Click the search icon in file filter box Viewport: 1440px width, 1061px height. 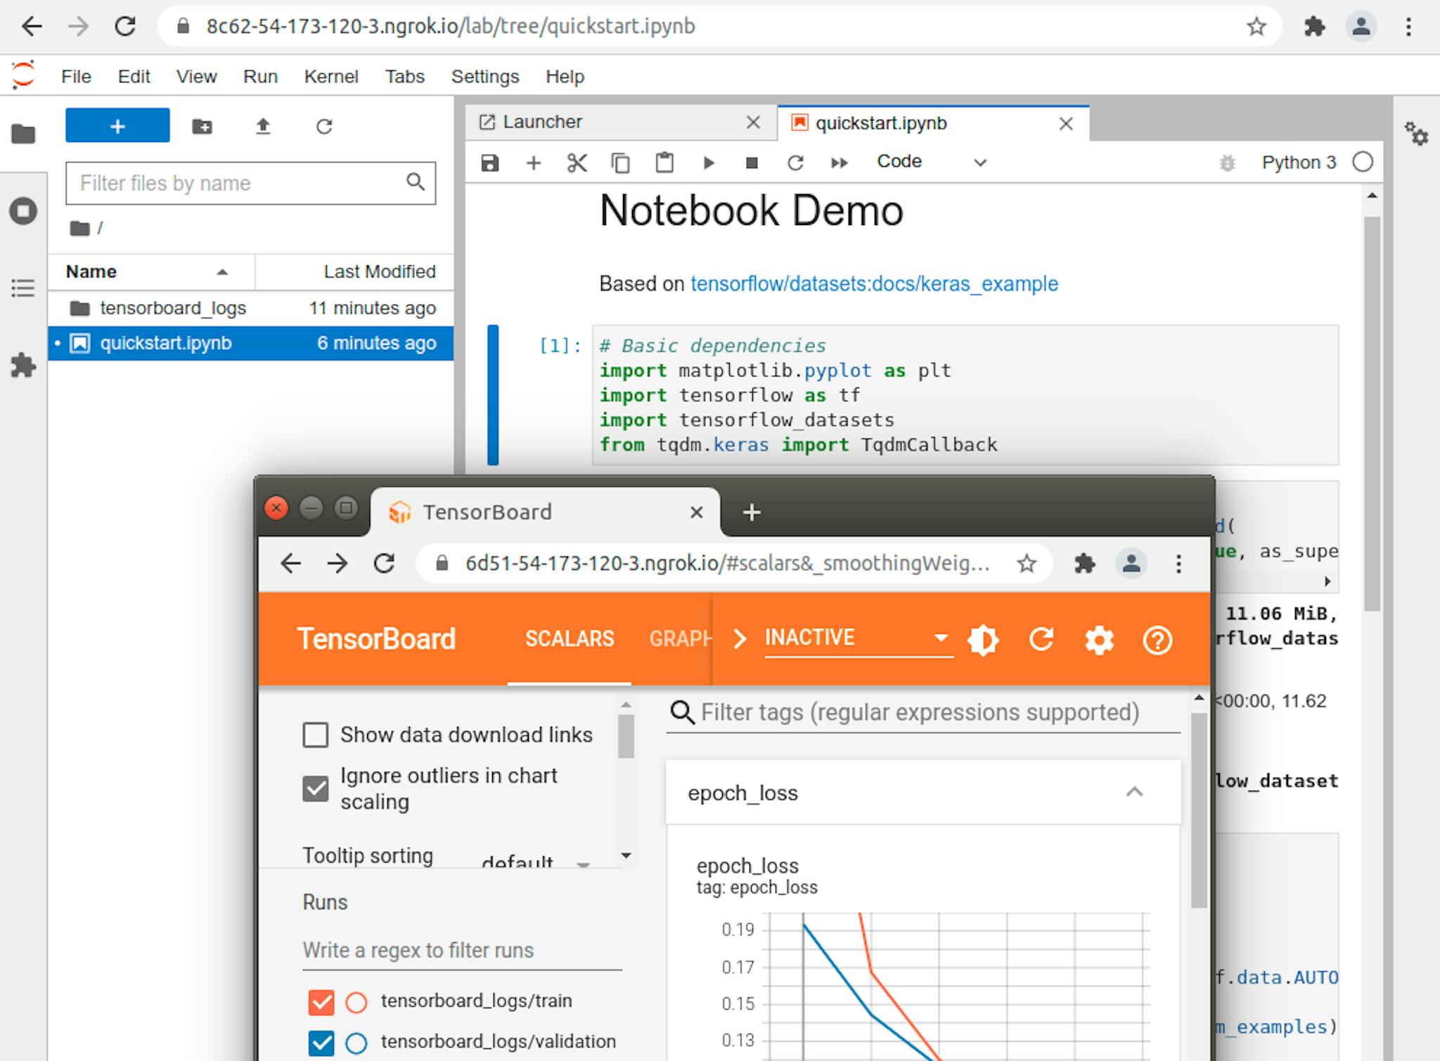pos(416,182)
